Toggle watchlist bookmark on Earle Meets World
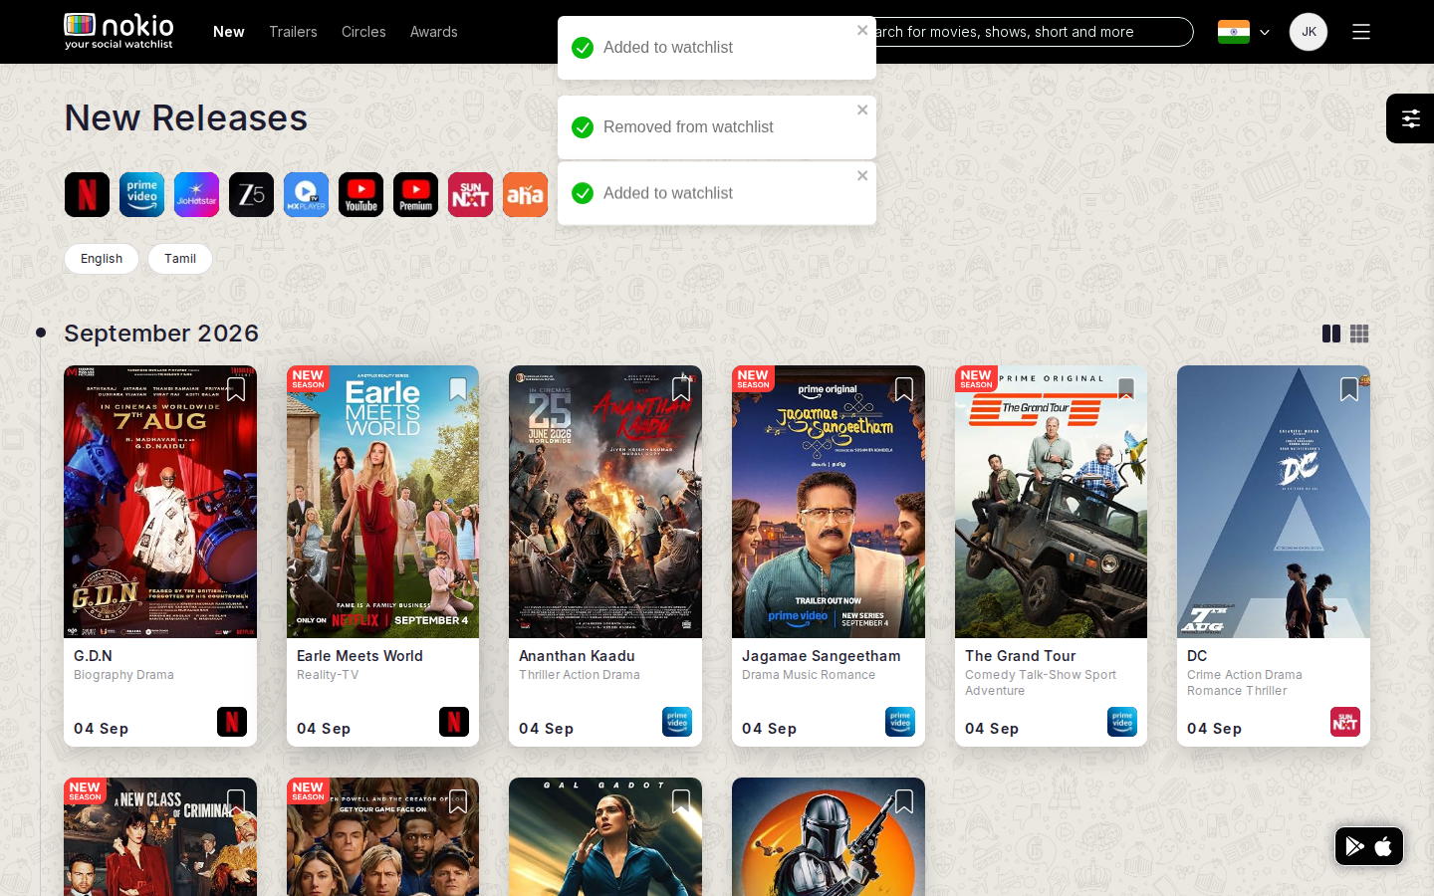Viewport: 1434px width, 896px height. [458, 389]
